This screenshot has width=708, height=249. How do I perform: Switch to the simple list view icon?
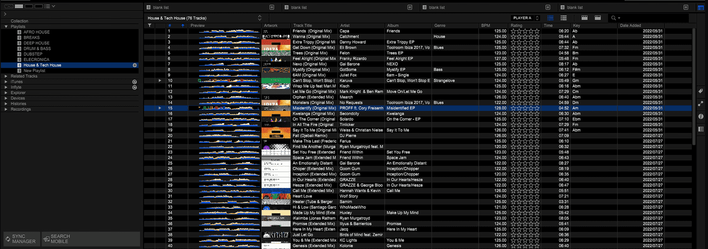point(563,18)
